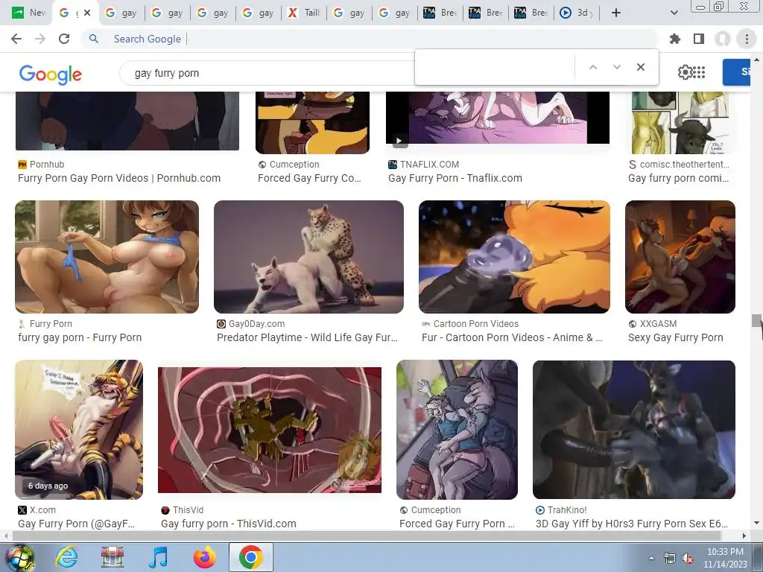Open the music note taskbar app

(158, 557)
